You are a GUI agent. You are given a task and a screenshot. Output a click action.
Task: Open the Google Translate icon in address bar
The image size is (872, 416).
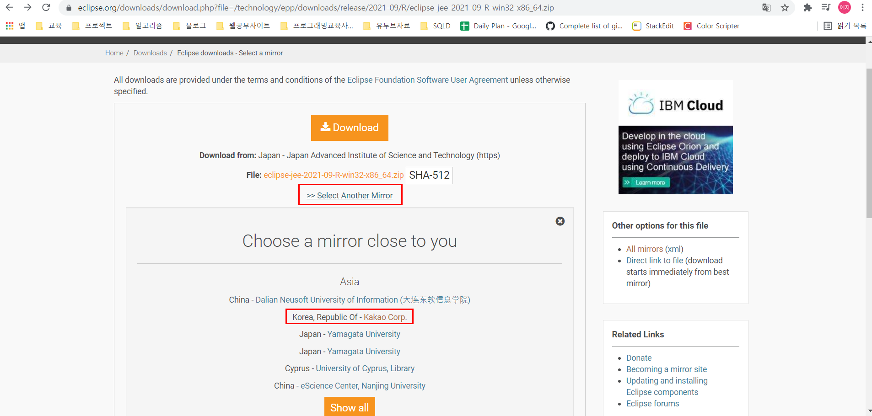click(766, 8)
